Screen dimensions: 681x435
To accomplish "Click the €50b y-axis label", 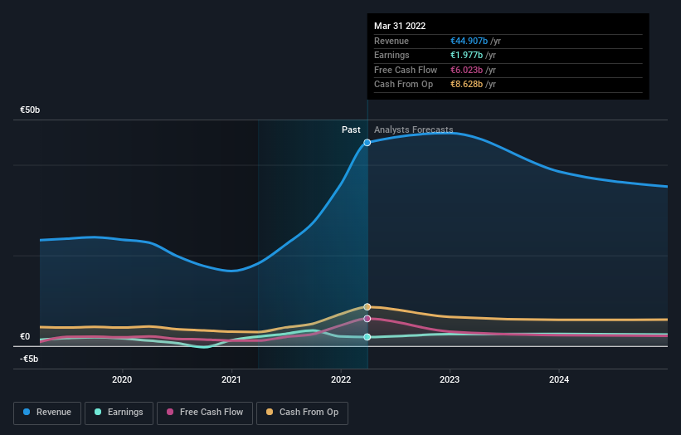I will 30,110.
